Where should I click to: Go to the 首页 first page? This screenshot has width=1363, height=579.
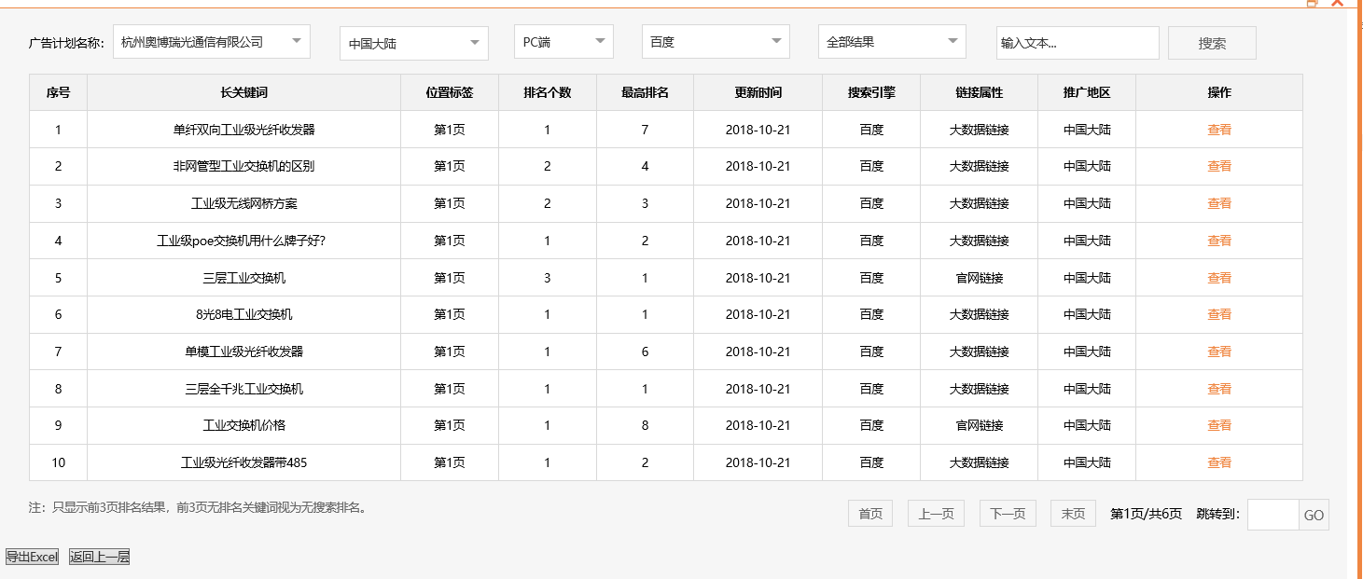pos(869,513)
